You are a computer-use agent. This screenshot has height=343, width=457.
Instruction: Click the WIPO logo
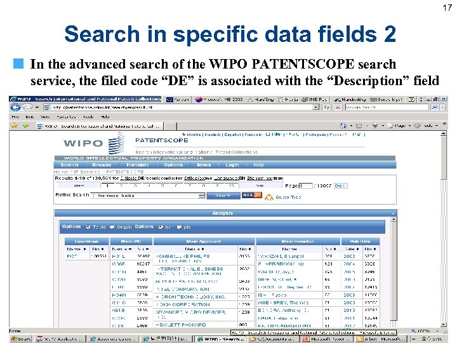[94, 143]
